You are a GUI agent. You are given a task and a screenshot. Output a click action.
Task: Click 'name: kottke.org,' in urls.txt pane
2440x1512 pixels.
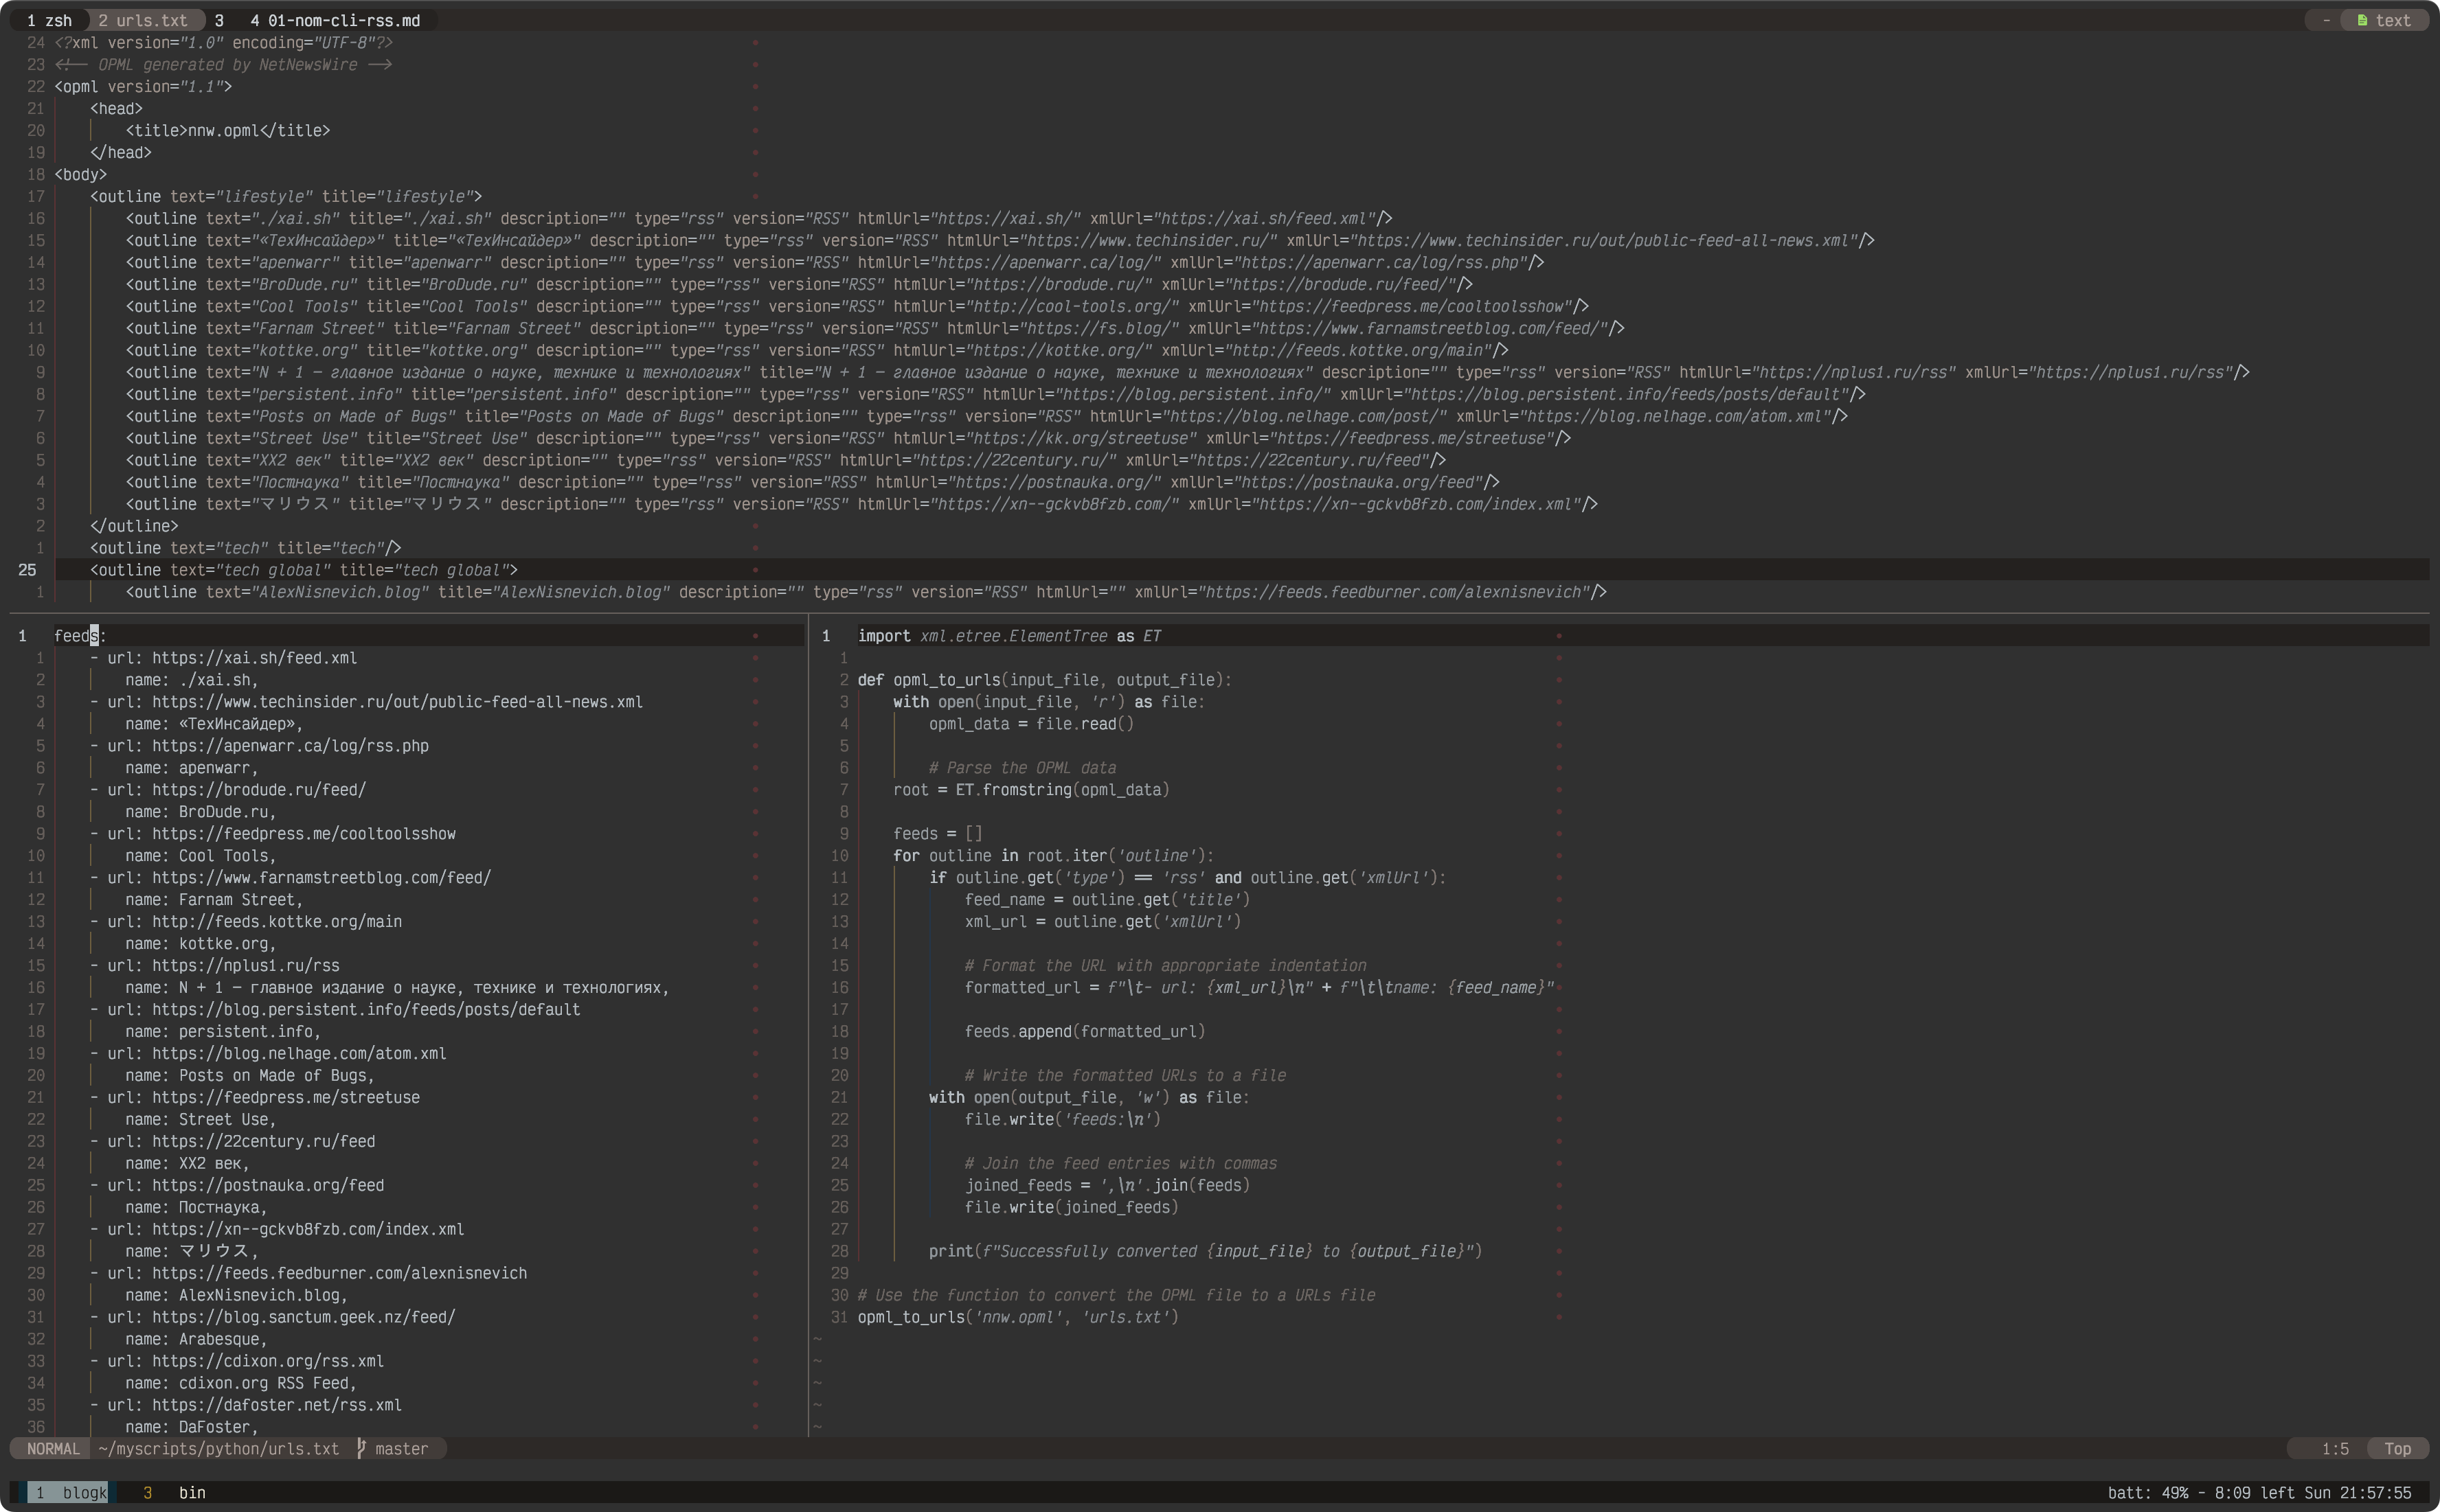(200, 943)
